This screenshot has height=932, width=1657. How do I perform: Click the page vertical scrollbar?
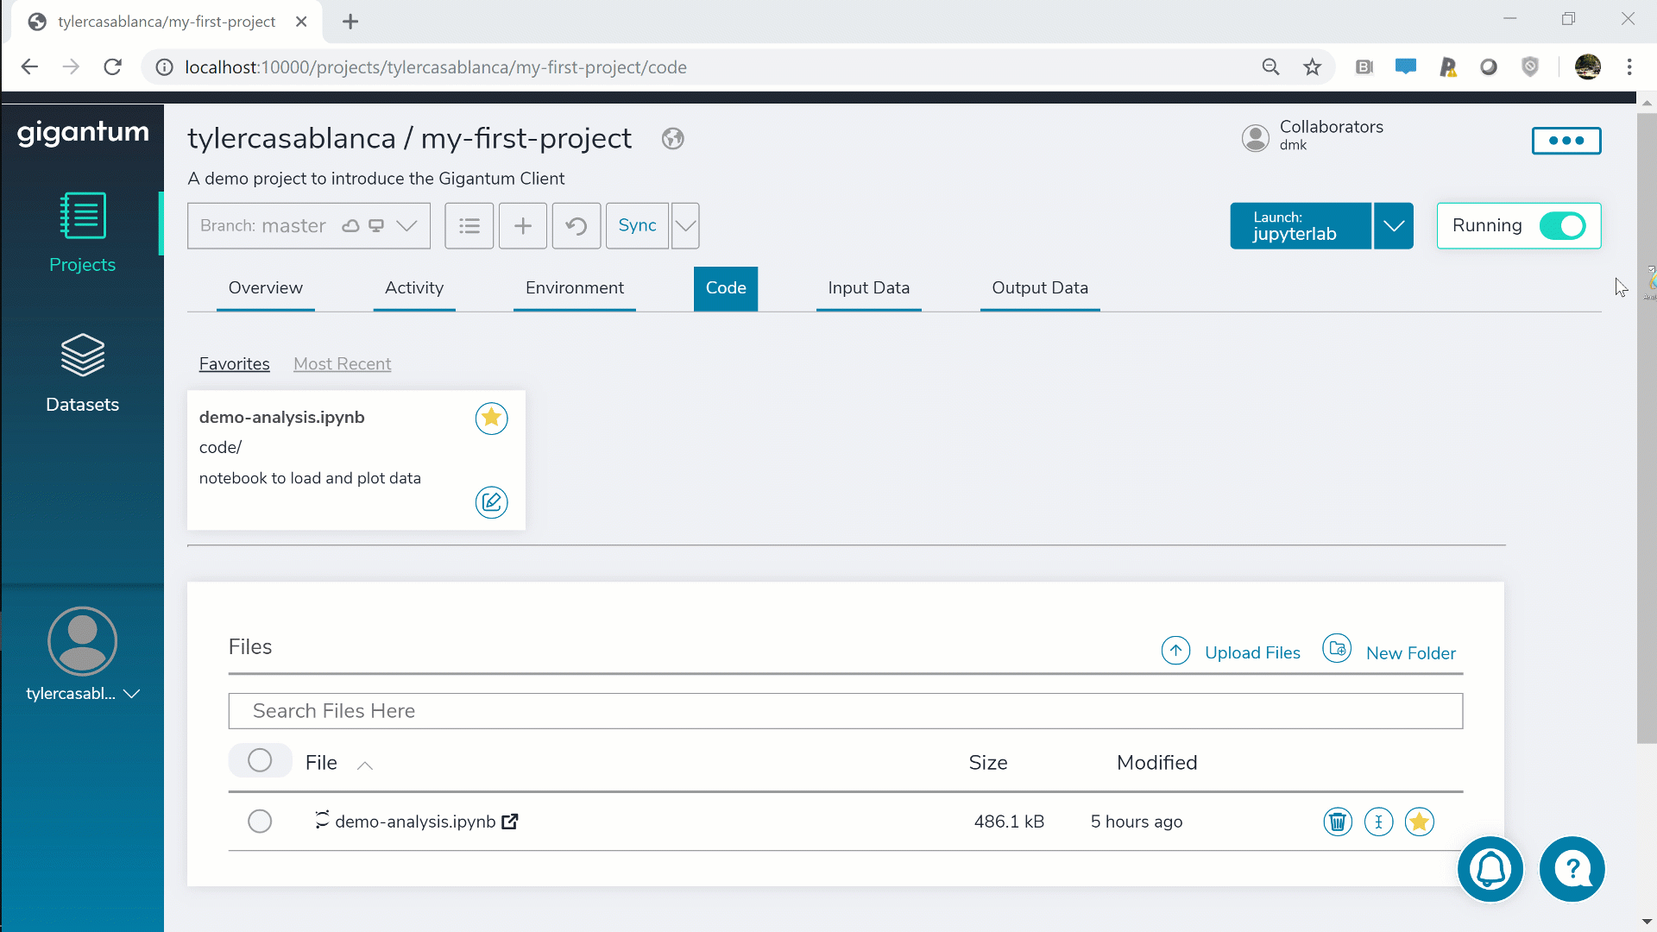click(x=1647, y=427)
